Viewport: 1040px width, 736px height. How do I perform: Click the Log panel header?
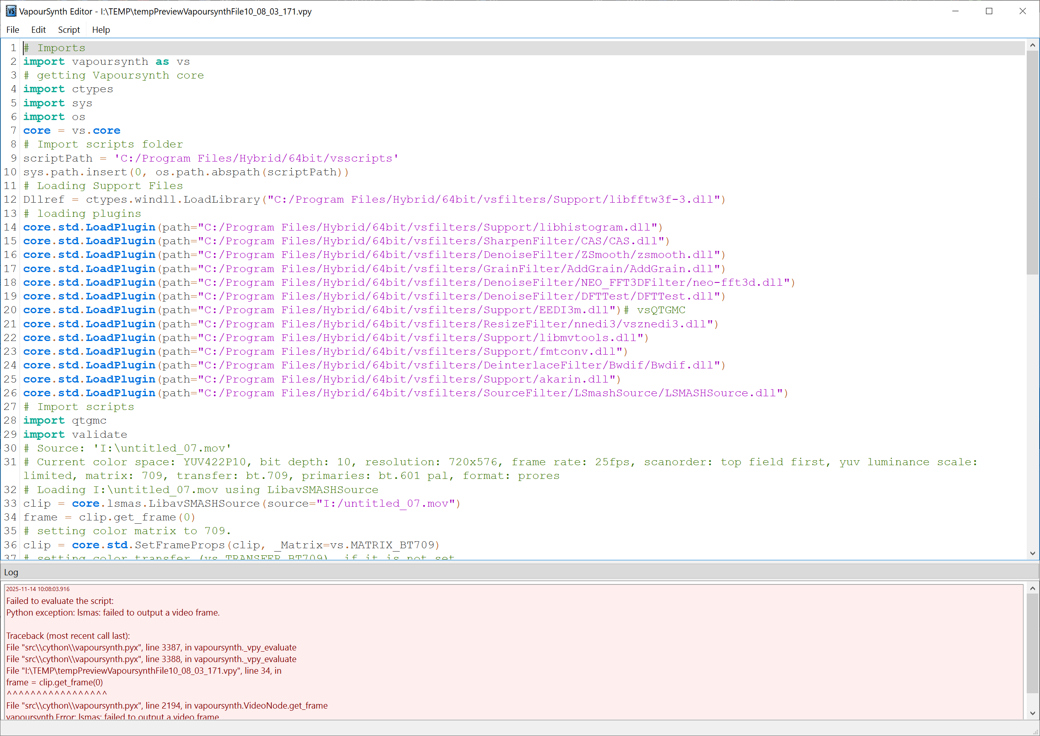pos(11,572)
